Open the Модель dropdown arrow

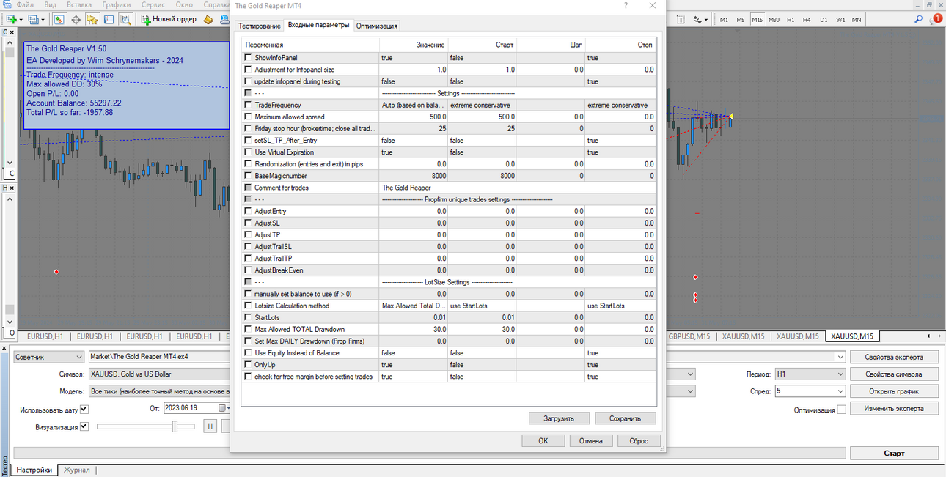689,391
